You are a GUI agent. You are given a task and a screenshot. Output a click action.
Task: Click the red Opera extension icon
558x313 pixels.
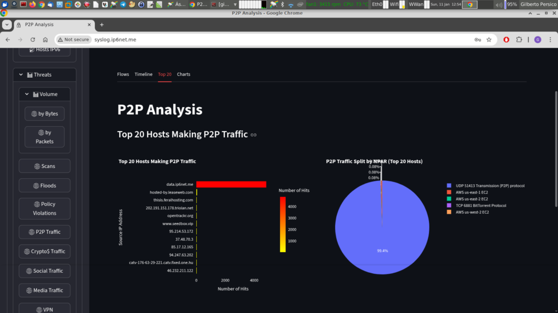click(x=506, y=40)
